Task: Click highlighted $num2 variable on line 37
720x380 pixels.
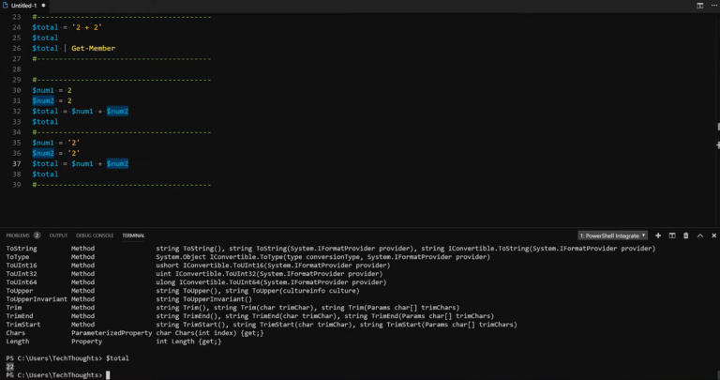Action: (x=117, y=163)
